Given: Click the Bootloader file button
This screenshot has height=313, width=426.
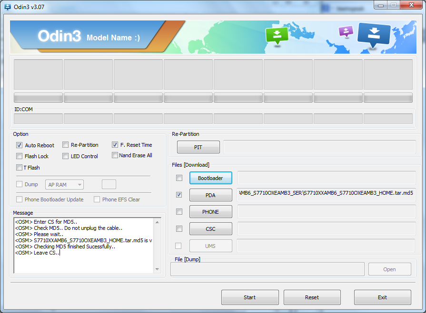Looking at the screenshot, I should coord(210,178).
